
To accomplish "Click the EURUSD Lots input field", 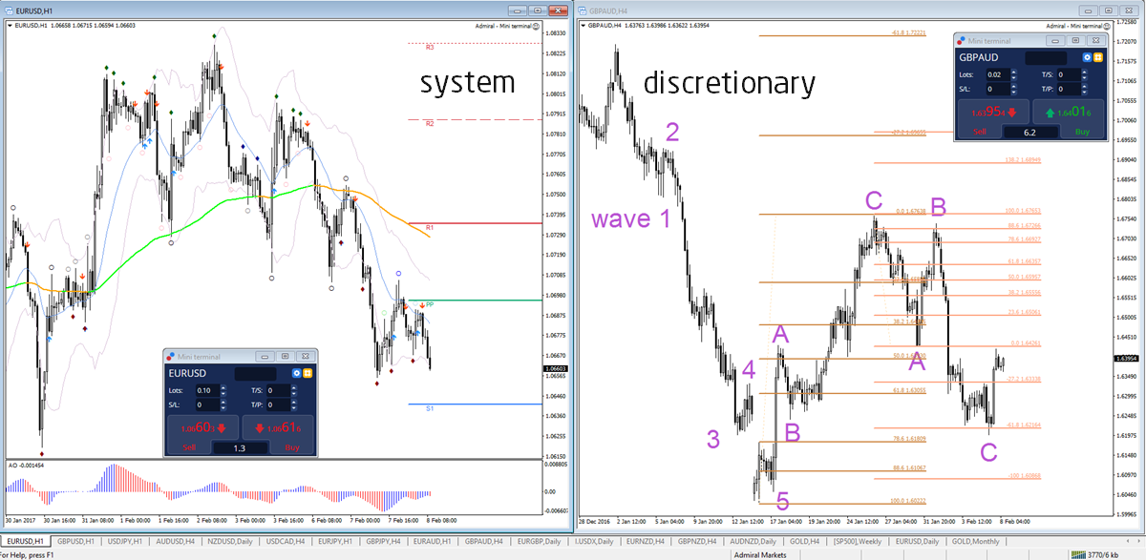I will point(208,390).
